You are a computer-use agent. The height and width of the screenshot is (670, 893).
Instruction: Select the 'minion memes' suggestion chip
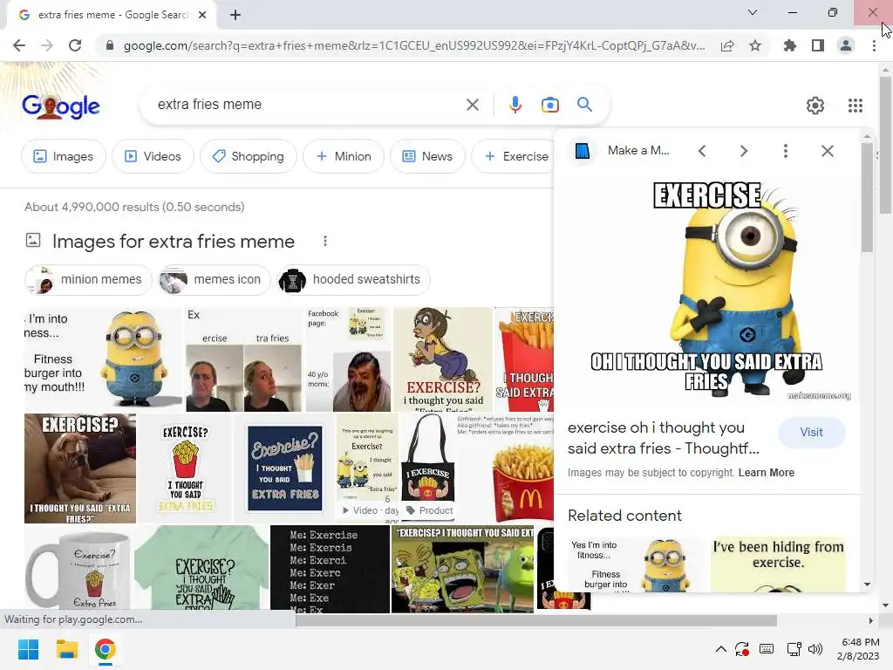tap(88, 280)
